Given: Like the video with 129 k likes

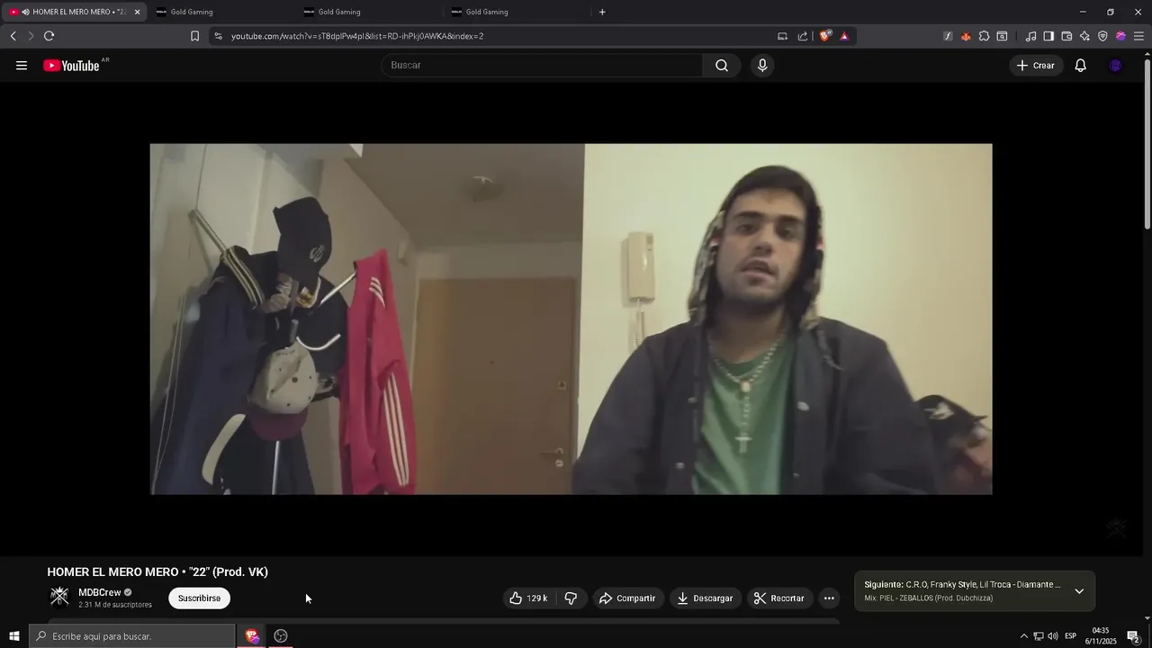Looking at the screenshot, I should click(x=528, y=598).
